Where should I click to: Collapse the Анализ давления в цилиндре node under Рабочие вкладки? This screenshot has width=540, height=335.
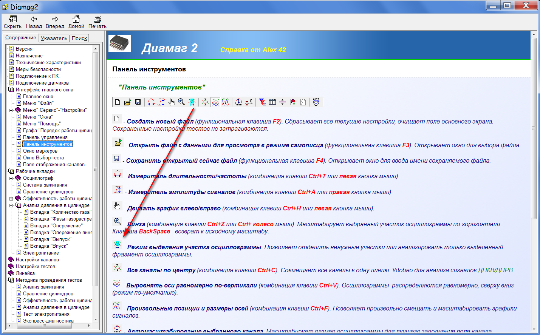pos(11,205)
